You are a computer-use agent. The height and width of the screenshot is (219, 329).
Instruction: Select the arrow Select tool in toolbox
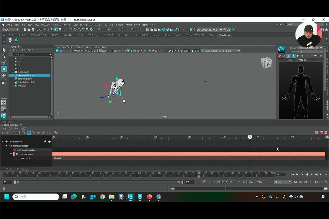4,50
